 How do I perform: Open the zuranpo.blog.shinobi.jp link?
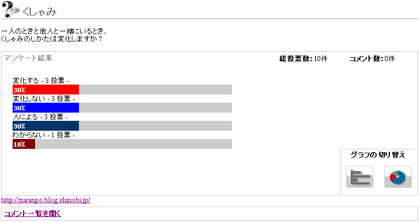click(x=46, y=200)
